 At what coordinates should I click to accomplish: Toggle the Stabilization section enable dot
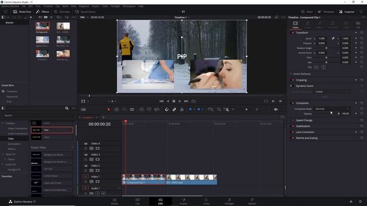point(292,126)
